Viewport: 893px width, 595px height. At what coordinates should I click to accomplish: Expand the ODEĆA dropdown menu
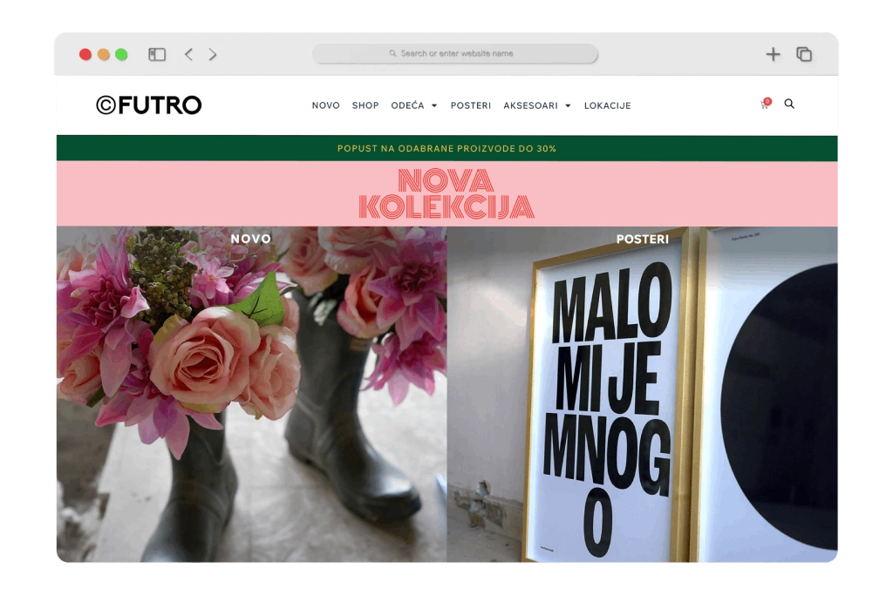click(x=414, y=105)
